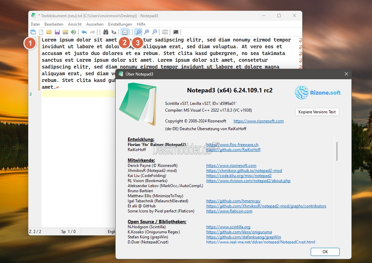Click the 'Compiler: MS Visual C++ 2022' line
This screenshot has width=372, height=263.
(209, 110)
